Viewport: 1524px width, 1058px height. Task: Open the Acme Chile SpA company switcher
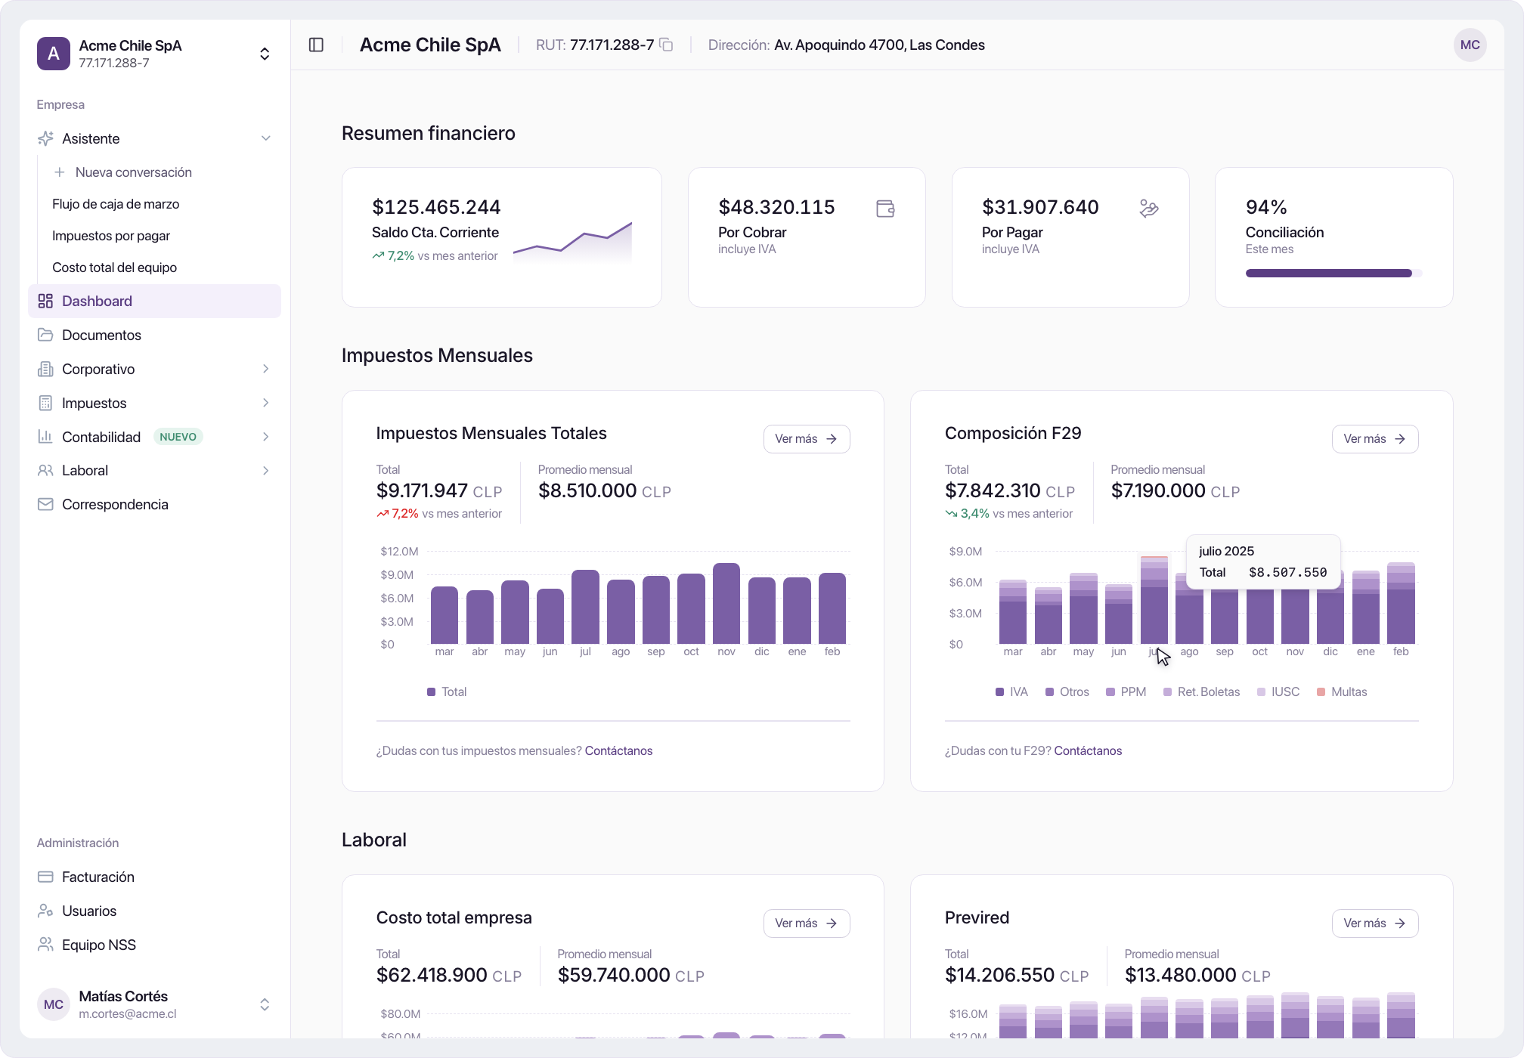(154, 54)
